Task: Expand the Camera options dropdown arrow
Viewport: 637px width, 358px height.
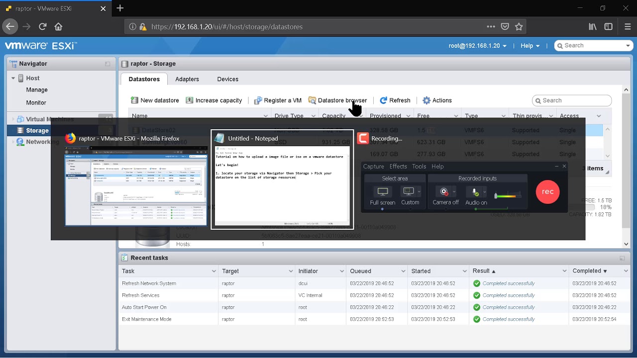Action: coord(454,191)
